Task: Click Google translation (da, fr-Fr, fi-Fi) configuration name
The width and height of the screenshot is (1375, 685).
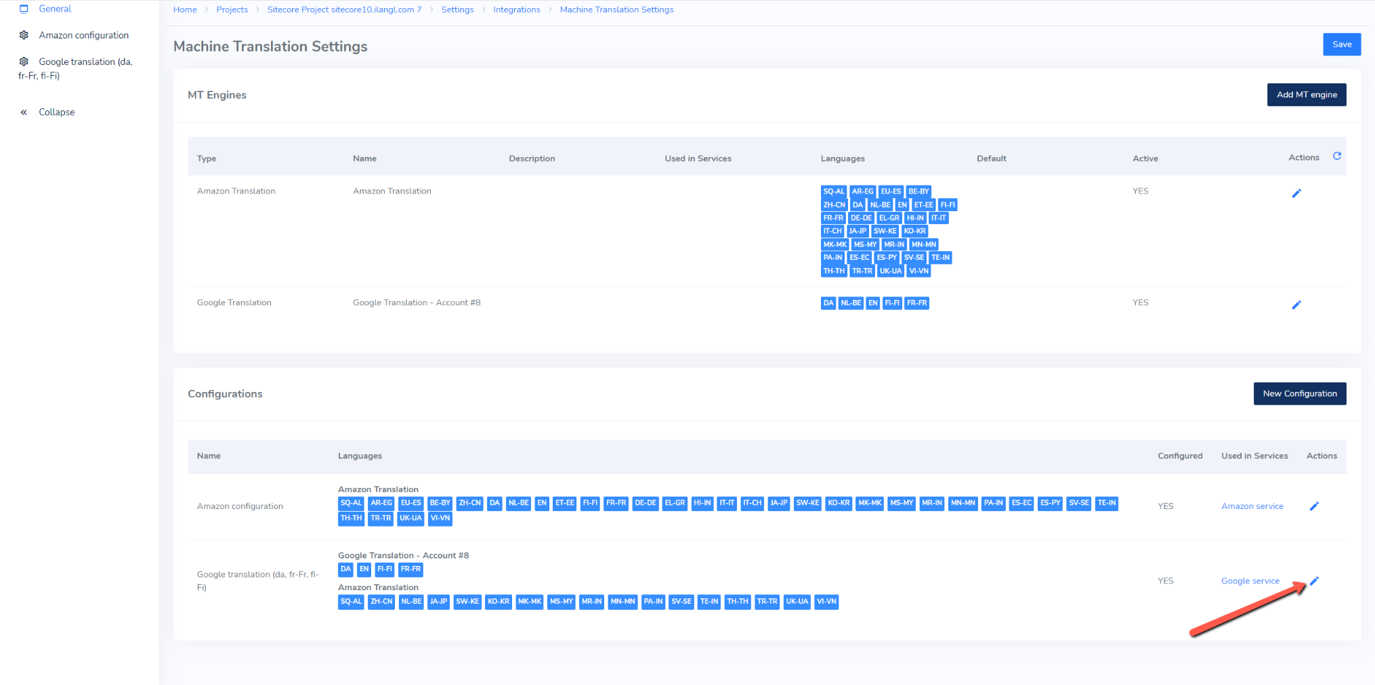Action: point(257,581)
